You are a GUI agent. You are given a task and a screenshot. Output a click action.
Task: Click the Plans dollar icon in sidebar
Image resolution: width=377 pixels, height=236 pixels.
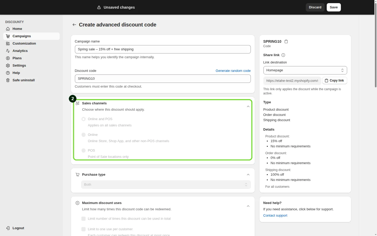click(x=8, y=58)
